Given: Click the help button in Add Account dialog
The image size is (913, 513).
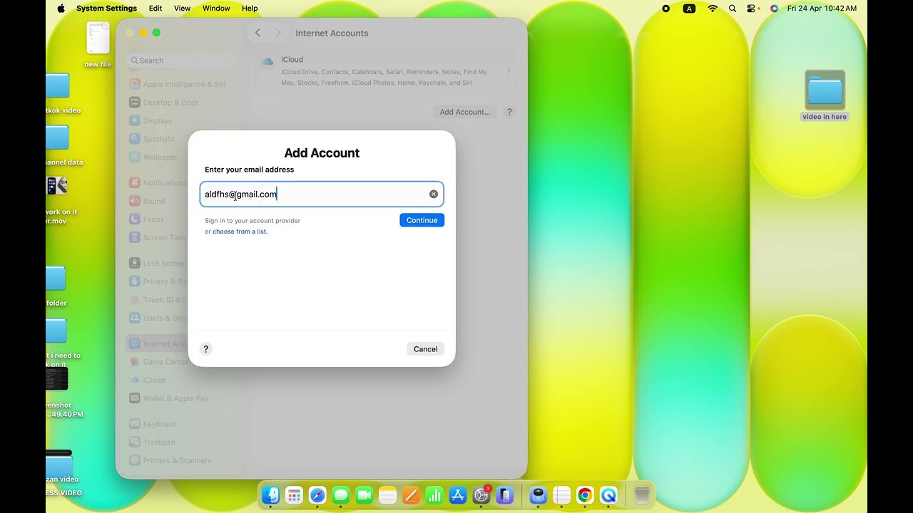Looking at the screenshot, I should (x=206, y=349).
